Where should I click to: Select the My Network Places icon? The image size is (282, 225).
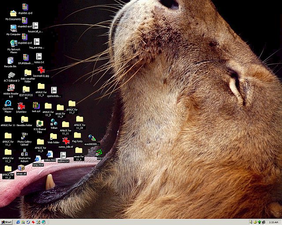[13, 44]
